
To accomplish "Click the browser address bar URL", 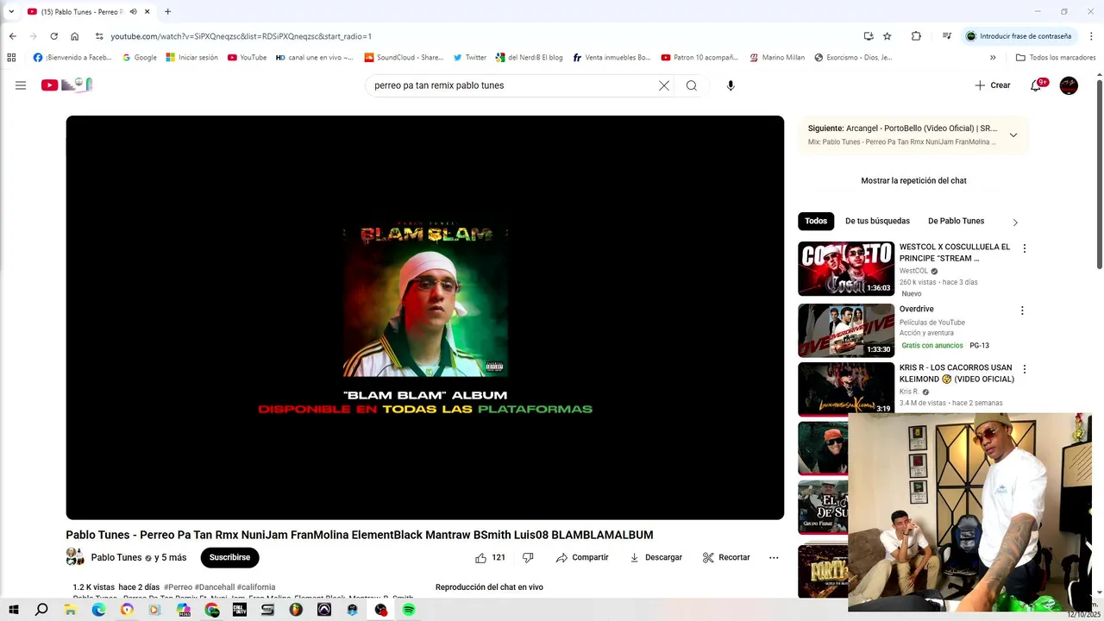I will pyautogui.click(x=241, y=36).
